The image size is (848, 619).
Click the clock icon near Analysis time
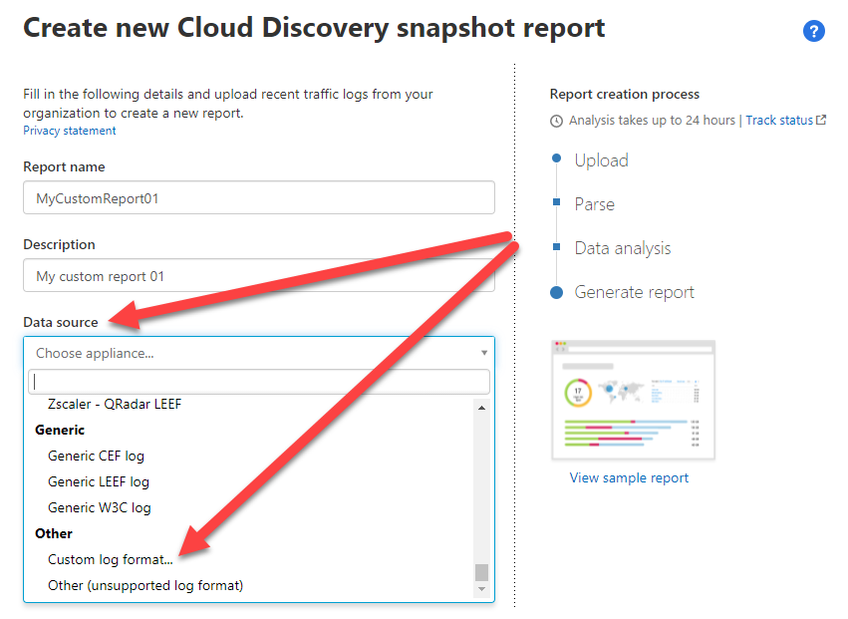point(556,121)
